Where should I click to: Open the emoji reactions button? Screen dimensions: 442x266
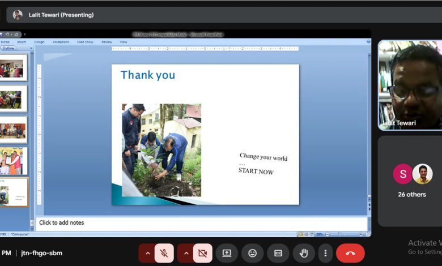252,253
